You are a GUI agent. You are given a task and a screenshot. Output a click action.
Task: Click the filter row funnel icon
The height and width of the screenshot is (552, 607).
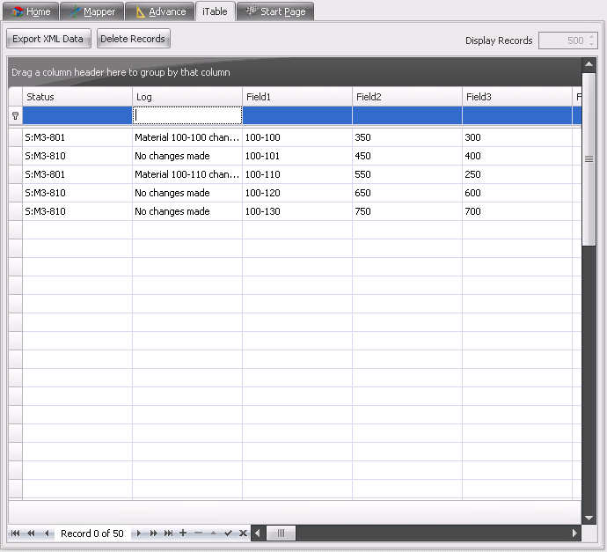point(16,116)
